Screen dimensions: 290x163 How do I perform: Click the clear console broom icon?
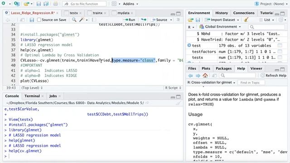(x=178, y=103)
